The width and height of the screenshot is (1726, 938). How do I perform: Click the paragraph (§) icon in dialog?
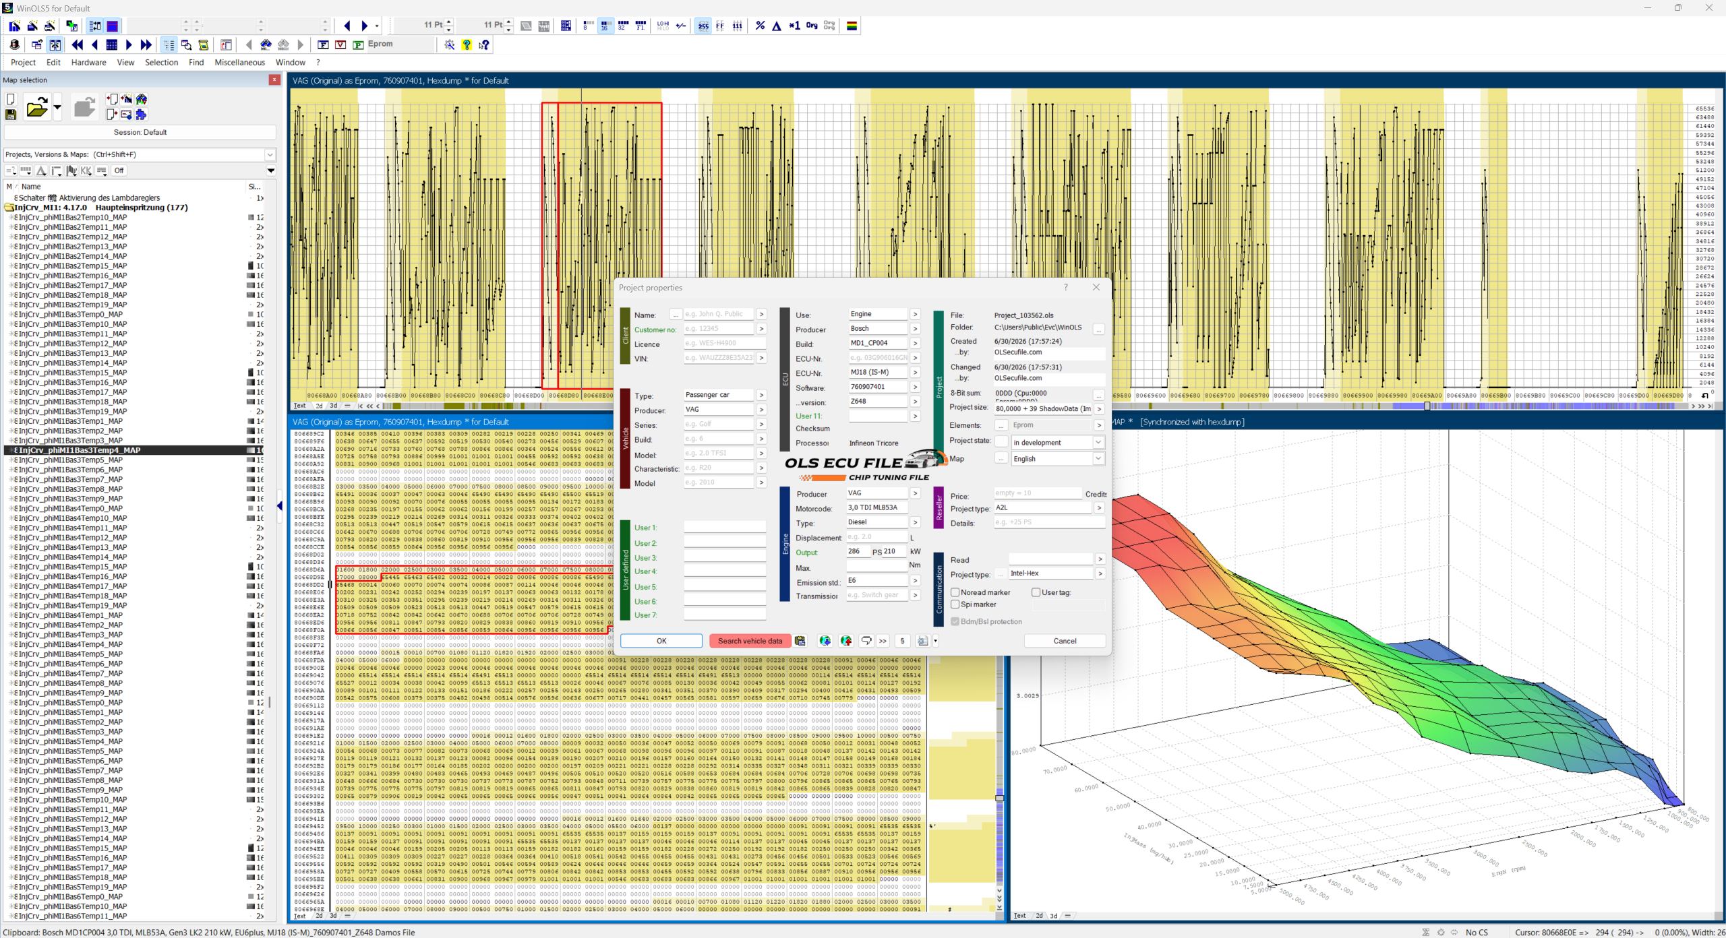pos(902,641)
